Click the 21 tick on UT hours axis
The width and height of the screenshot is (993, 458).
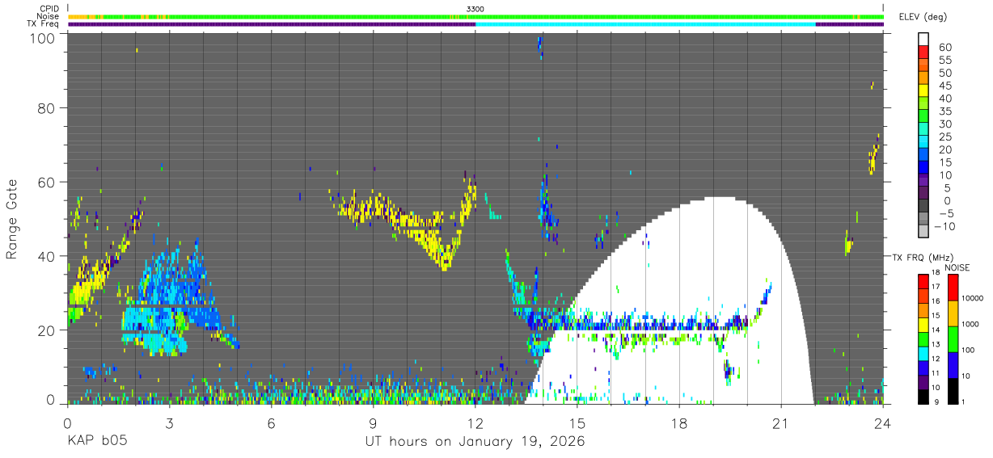(780, 423)
